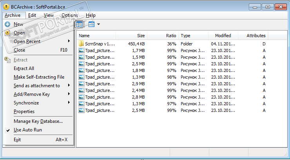Select Manage Key Database...
290x160 pixels.
pos(38,121)
